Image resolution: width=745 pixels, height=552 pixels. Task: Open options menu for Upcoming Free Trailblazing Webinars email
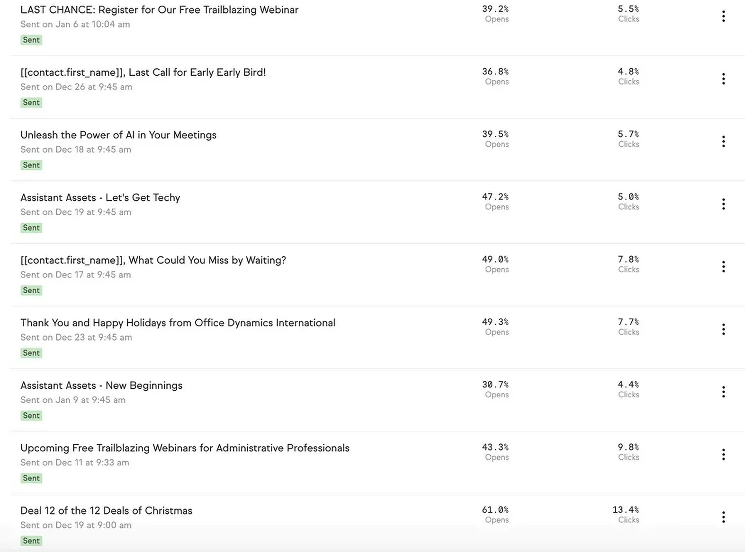click(723, 455)
